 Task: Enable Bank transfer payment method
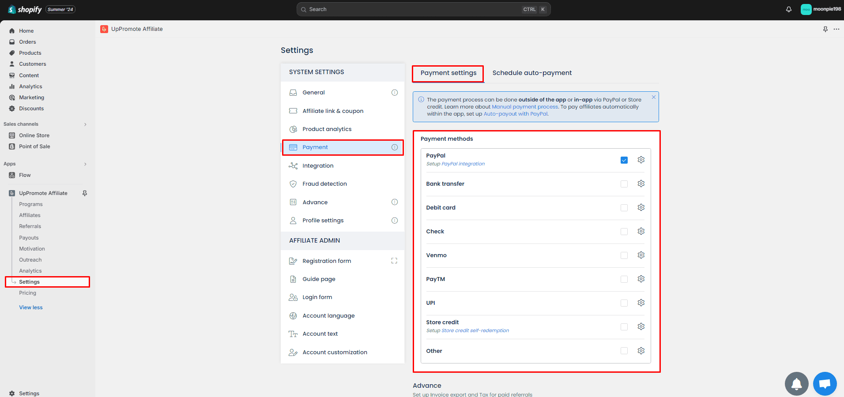coord(624,184)
